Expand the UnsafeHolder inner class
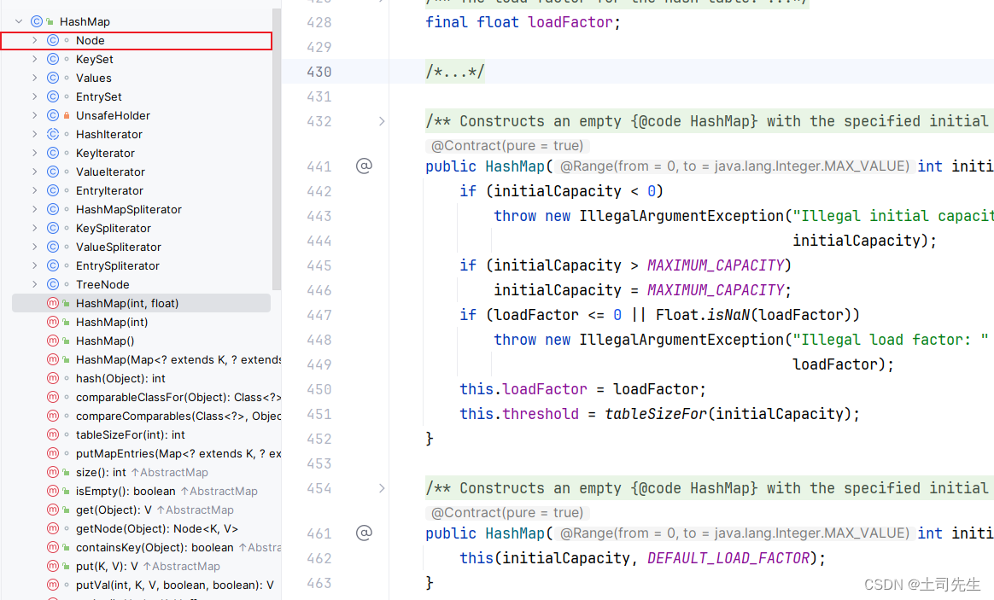This screenshot has height=600, width=994. (x=35, y=115)
